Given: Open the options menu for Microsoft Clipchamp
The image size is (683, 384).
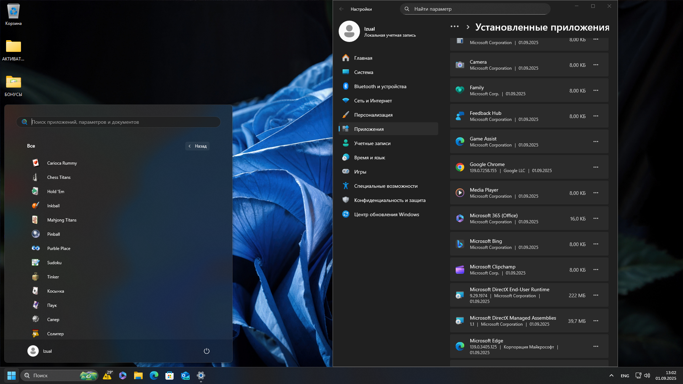Looking at the screenshot, I should (x=596, y=270).
